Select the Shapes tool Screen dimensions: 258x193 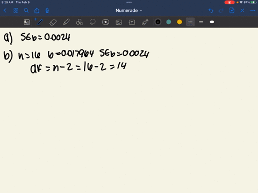[80, 22]
